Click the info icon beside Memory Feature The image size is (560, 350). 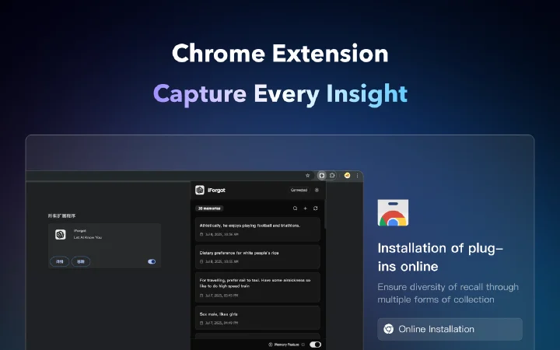[303, 345]
